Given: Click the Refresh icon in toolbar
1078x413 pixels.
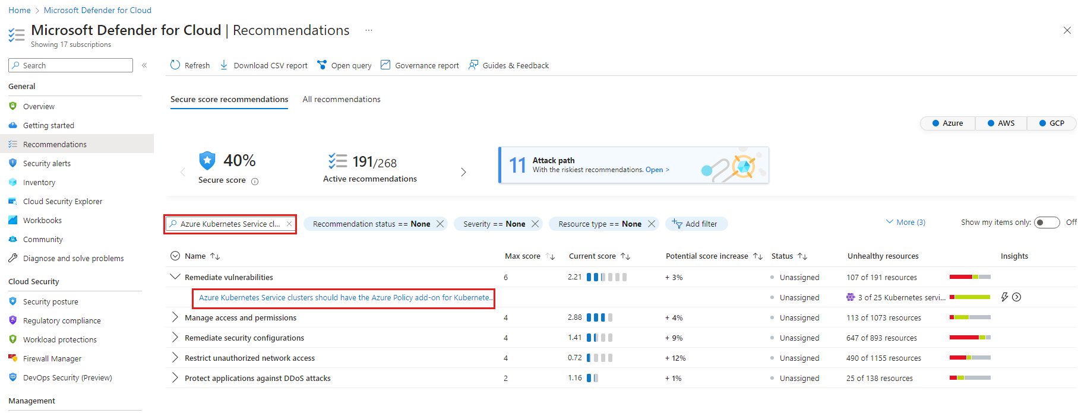Looking at the screenshot, I should click(175, 65).
